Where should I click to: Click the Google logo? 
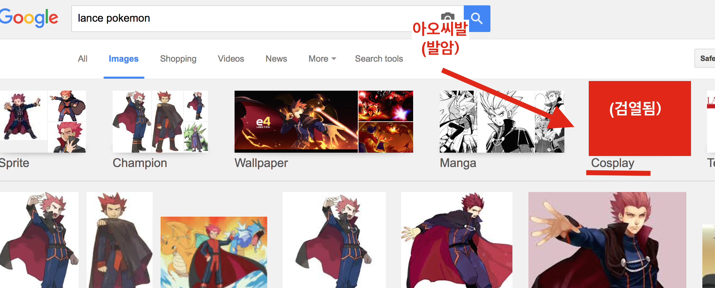(29, 18)
